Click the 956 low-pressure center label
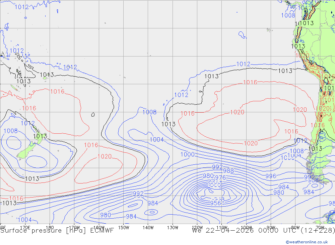 click(x=215, y=203)
